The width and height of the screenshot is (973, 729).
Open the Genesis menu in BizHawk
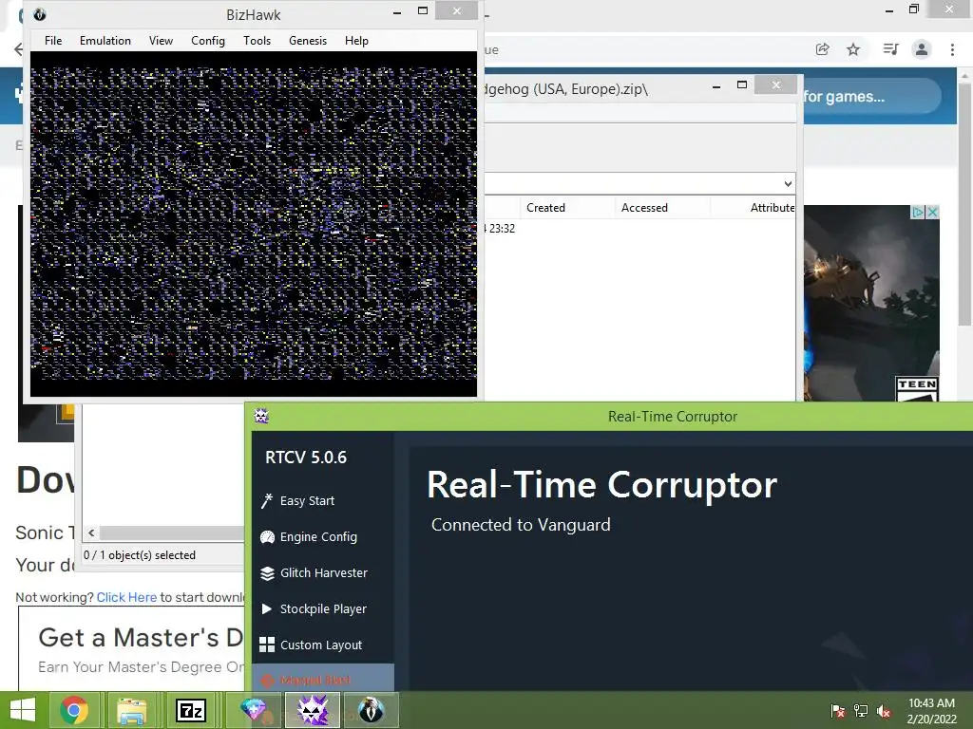click(307, 40)
